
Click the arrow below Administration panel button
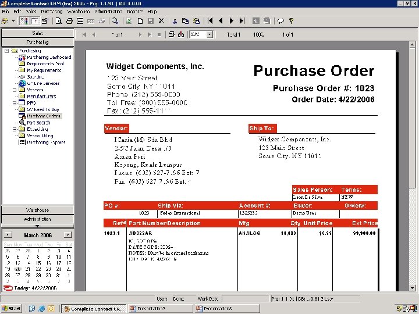37,226
